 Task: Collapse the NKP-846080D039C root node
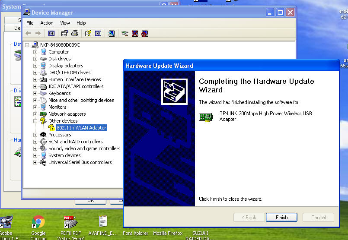click(27, 45)
